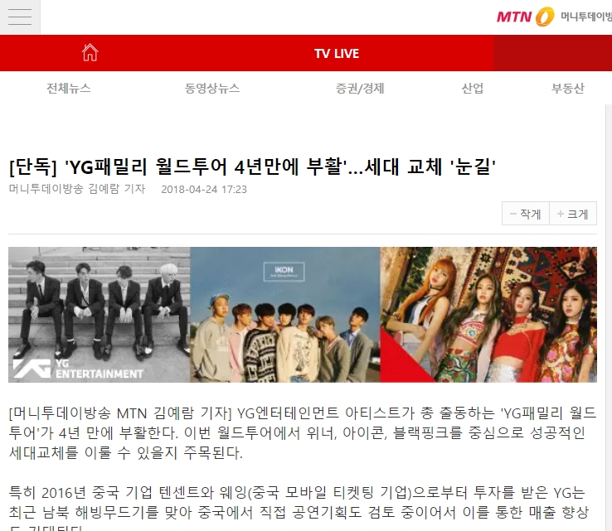Click the paragraph starting 특히 2016년
Image resolution: width=612 pixels, height=531 pixels.
pyautogui.click(x=299, y=508)
